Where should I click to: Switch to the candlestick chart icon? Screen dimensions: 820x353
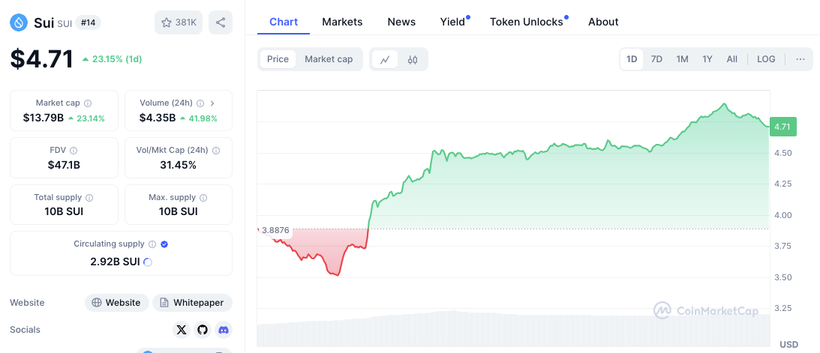413,59
